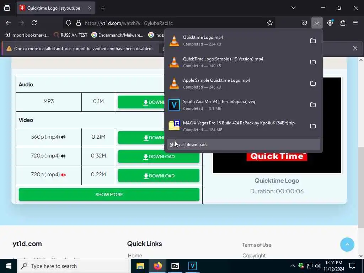Open the Windows Start menu
This screenshot has width=364, height=273.
tap(9, 266)
